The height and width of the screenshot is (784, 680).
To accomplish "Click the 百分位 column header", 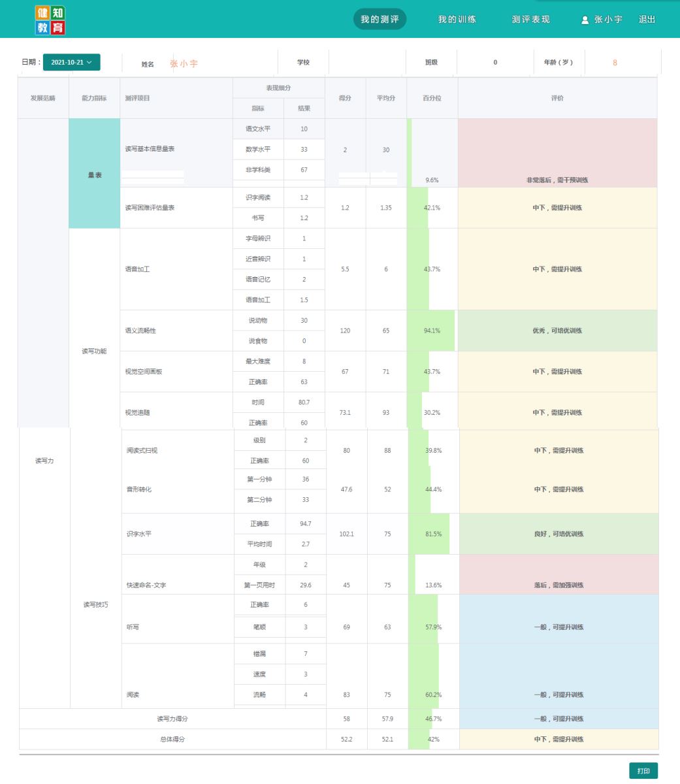I will 432,98.
